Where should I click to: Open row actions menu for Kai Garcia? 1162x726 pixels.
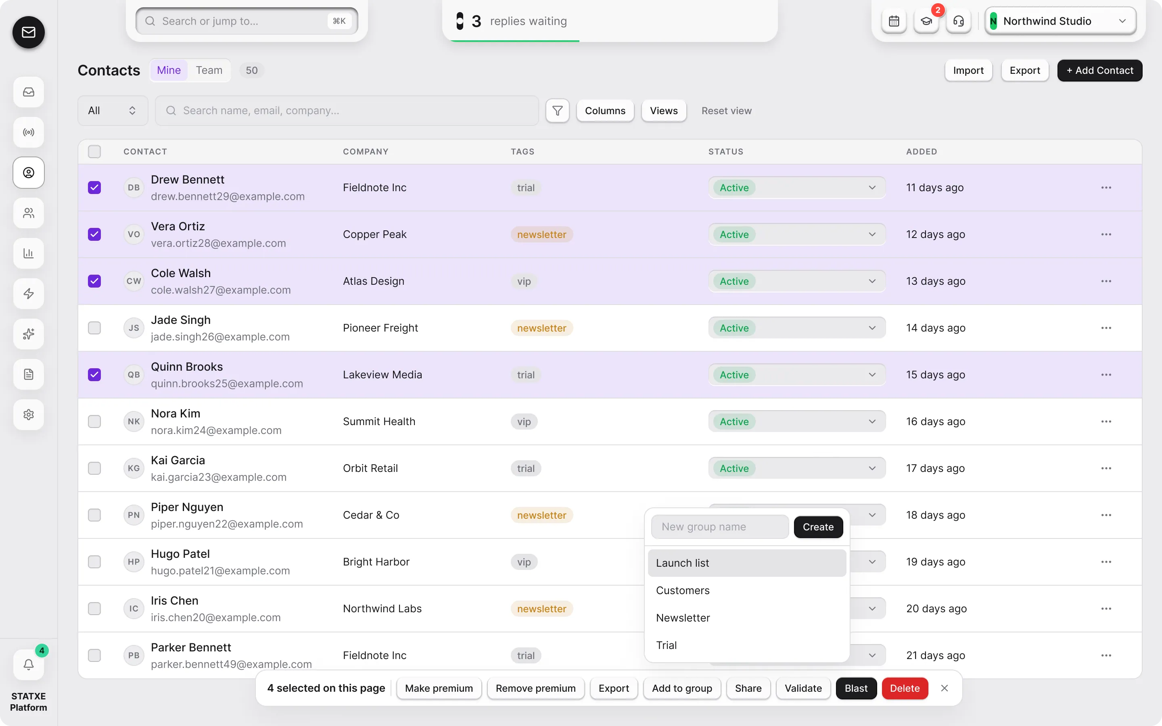[x=1106, y=468]
